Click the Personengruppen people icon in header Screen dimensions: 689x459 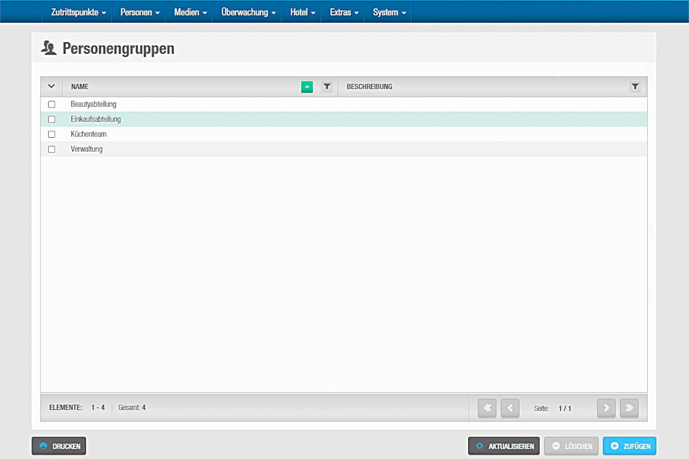(x=49, y=48)
